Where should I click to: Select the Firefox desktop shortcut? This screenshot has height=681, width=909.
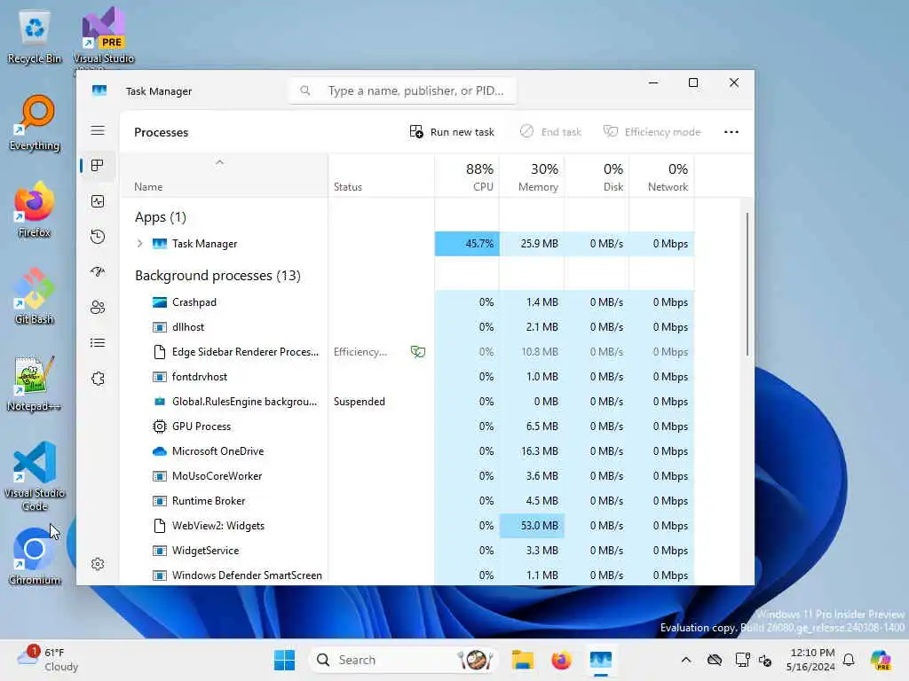click(35, 210)
